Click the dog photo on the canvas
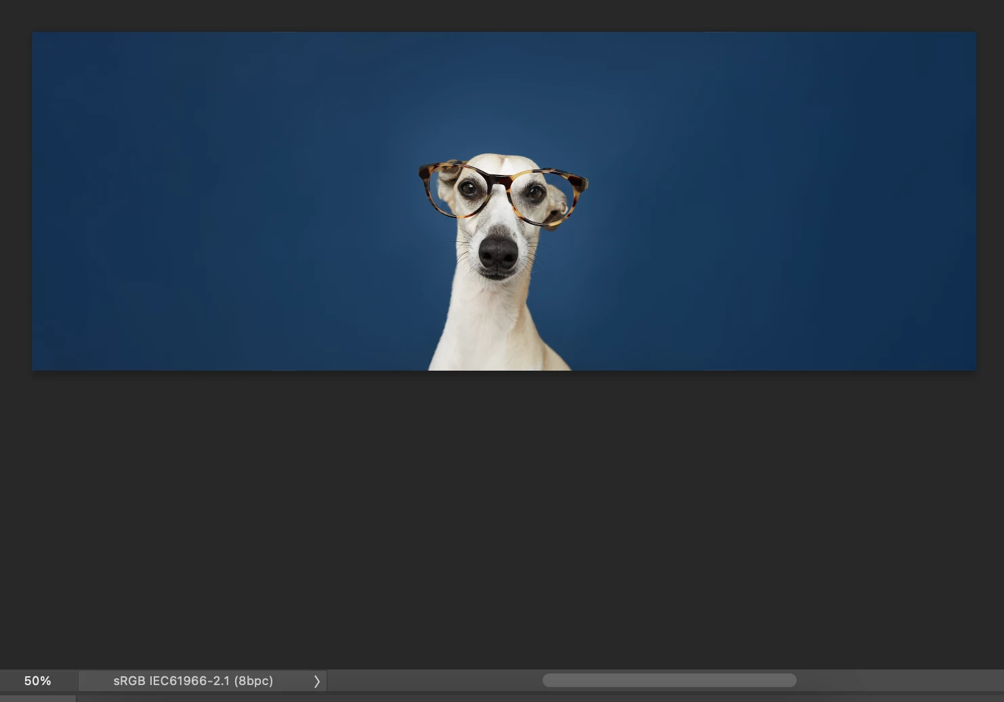 pyautogui.click(x=504, y=201)
